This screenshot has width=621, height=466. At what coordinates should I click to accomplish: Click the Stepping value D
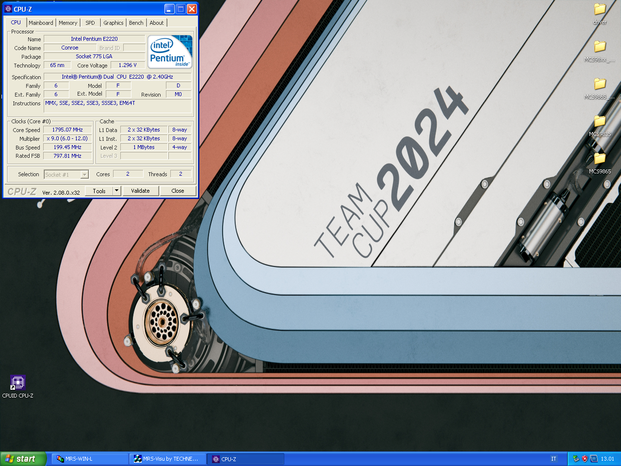click(178, 85)
